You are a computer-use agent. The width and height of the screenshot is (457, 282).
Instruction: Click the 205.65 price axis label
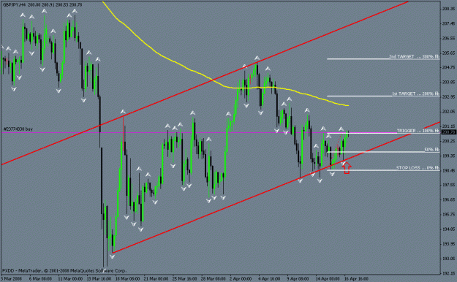click(448, 53)
